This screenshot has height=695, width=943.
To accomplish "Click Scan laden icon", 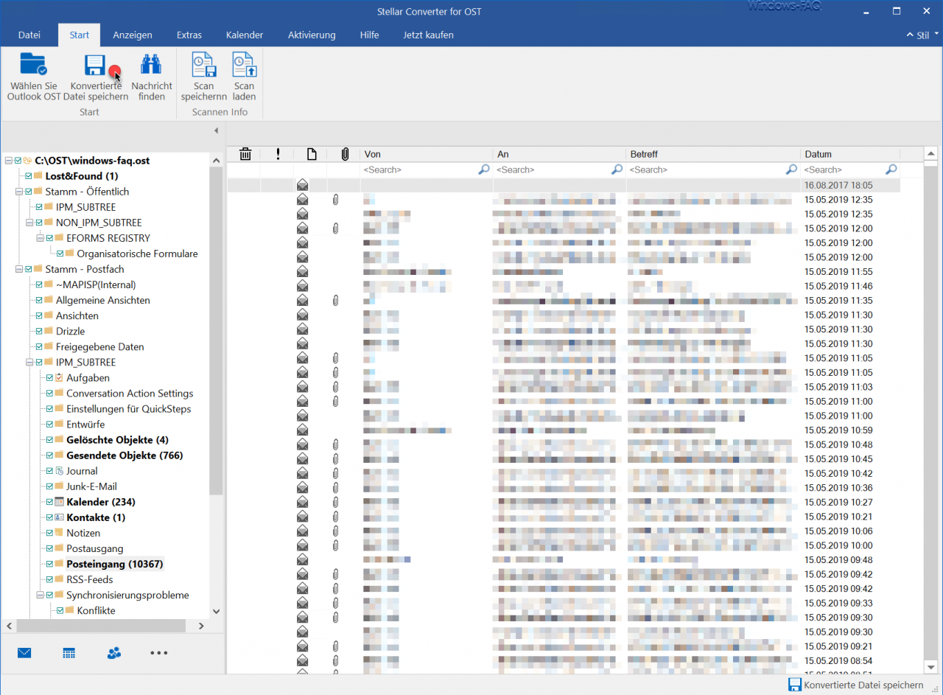I will click(x=244, y=65).
